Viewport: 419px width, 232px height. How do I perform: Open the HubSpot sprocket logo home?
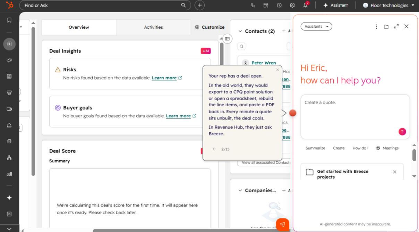(x=9, y=5)
